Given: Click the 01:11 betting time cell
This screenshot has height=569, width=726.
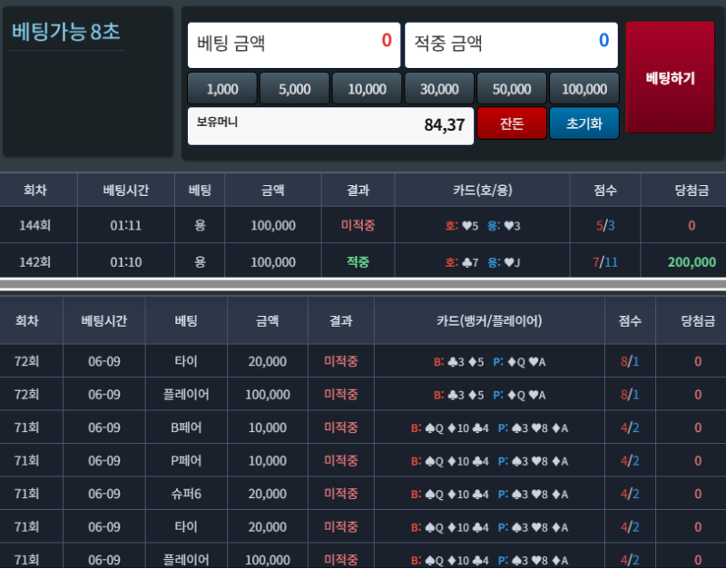Looking at the screenshot, I should pyautogui.click(x=125, y=225).
